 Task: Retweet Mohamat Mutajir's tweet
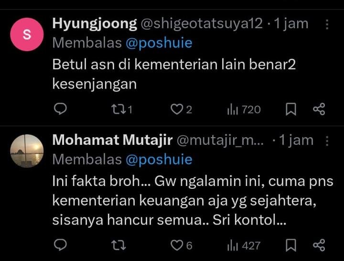point(118,246)
